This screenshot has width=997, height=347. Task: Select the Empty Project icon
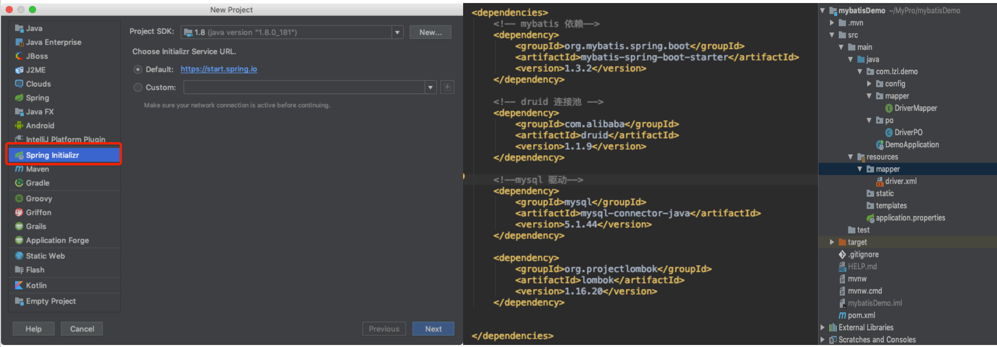point(19,301)
